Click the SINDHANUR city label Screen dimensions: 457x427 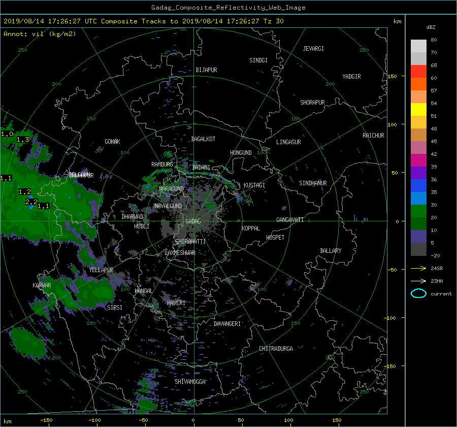(x=313, y=183)
